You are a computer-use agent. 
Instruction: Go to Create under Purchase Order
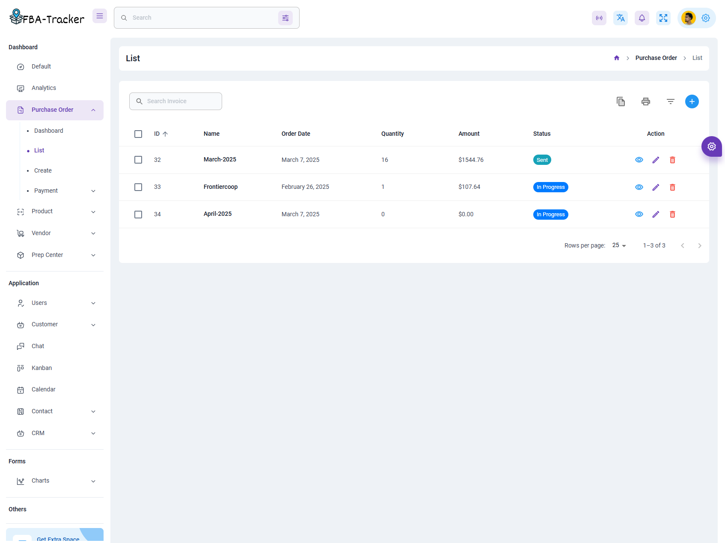click(42, 170)
